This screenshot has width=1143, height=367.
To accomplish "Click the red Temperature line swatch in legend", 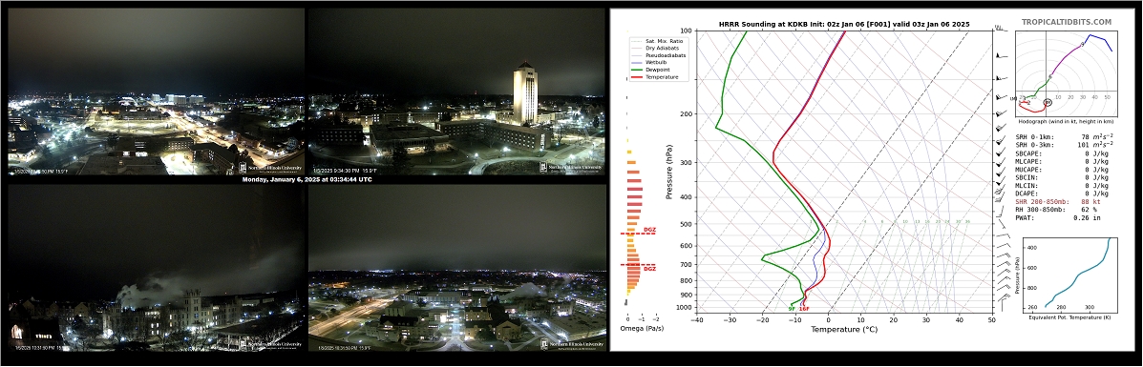I will (x=637, y=77).
